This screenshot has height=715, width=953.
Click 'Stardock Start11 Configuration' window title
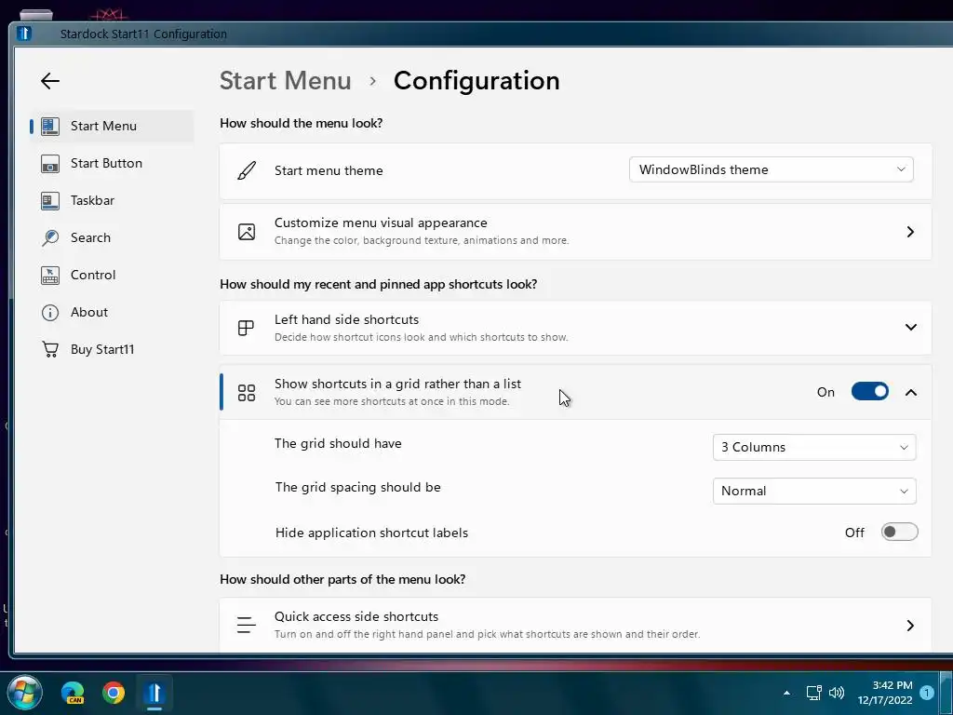(x=143, y=34)
